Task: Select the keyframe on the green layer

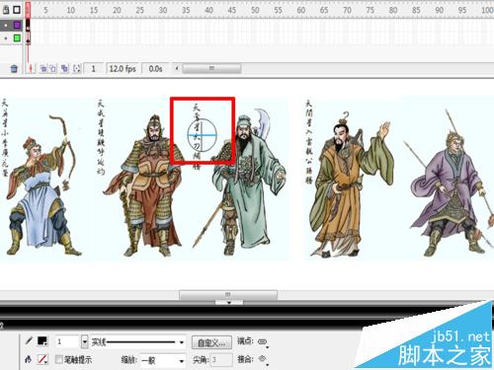Action: pos(28,38)
